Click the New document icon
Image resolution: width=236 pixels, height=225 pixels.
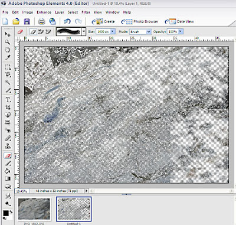click(5, 21)
